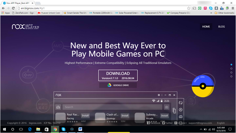Open the Apps bookmarks shortcut
Viewport: 236px width, 133px height.
[x=6, y=13]
